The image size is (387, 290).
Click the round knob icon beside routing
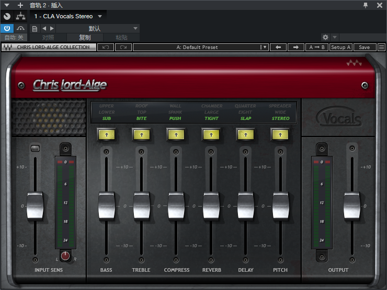[7, 16]
